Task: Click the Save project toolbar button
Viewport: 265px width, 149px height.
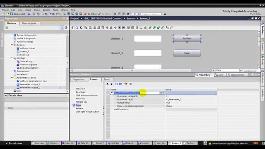Action: click(x=17, y=14)
